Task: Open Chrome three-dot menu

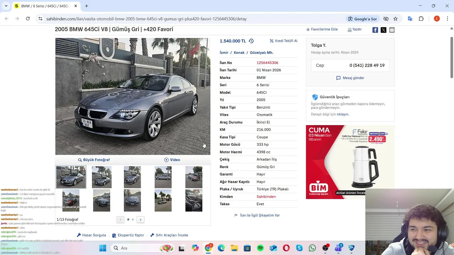Action: pyautogui.click(x=447, y=19)
